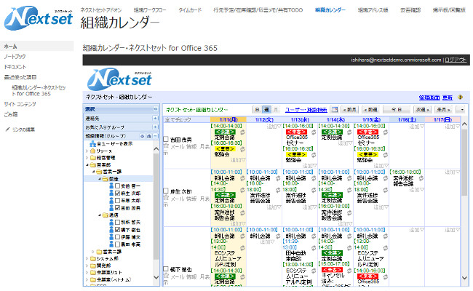Switch the calendar to 日 (day) view
473x291 pixels.
click(257, 109)
